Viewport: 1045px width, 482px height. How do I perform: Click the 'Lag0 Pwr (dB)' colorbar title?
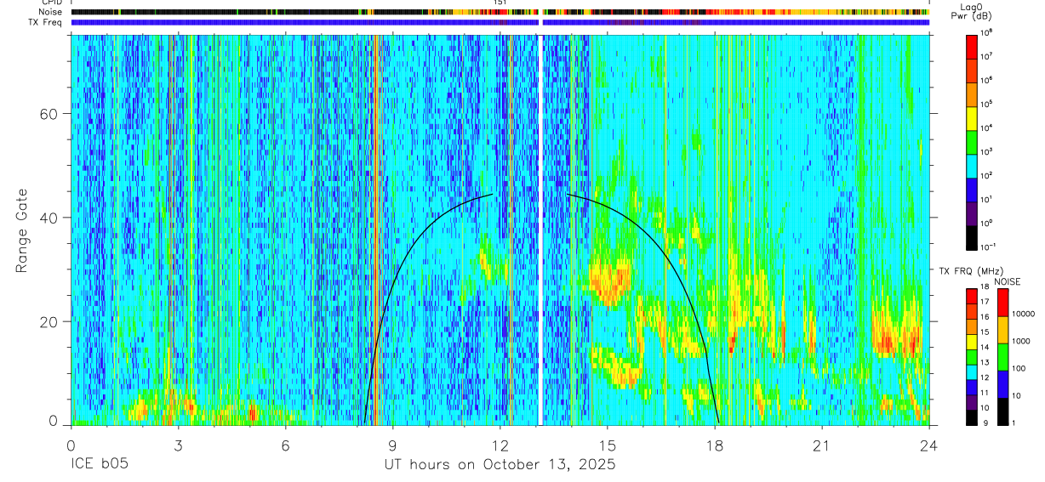(x=973, y=11)
